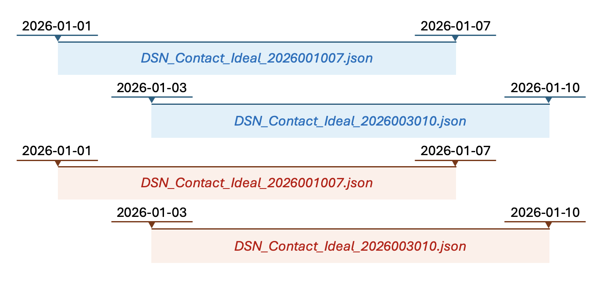This screenshot has width=612, height=301.
Task: Click the blue triangle marker under top 2026-01-07
Action: click(455, 38)
